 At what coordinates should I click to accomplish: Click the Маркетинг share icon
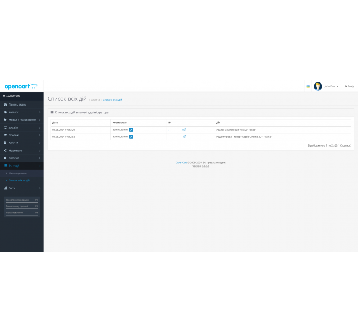[x=5, y=150]
